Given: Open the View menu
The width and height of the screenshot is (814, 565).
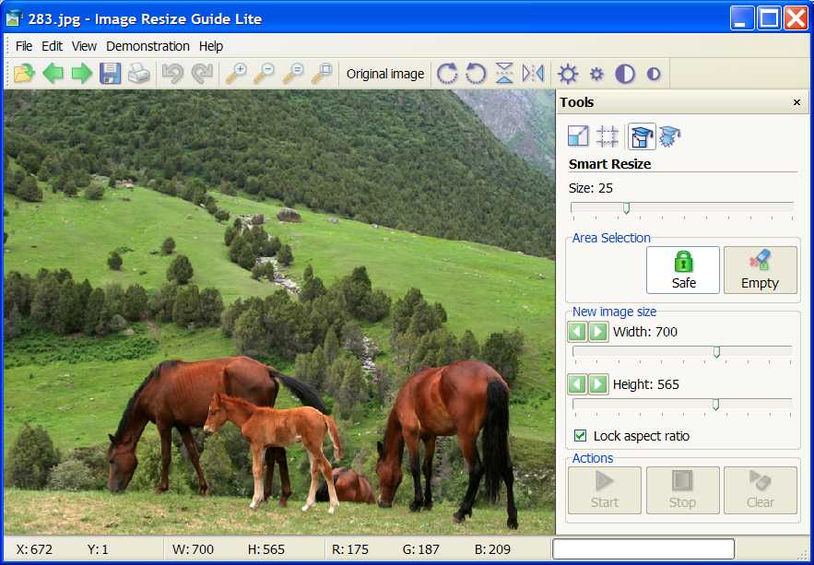Looking at the screenshot, I should click(x=84, y=46).
